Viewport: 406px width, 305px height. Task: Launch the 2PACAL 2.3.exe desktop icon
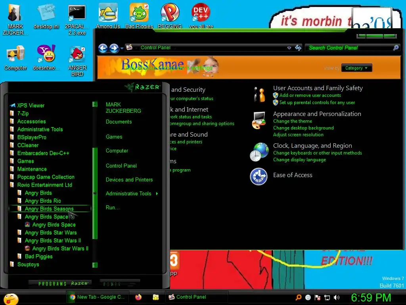[x=77, y=19]
